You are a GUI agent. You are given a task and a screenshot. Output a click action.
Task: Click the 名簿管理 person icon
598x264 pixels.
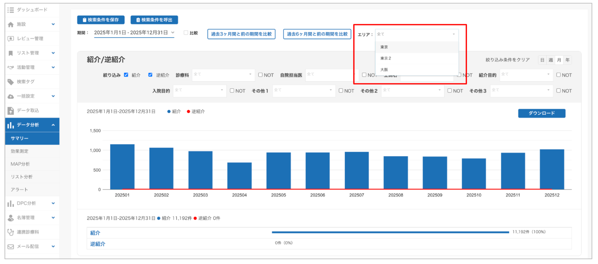(11, 218)
